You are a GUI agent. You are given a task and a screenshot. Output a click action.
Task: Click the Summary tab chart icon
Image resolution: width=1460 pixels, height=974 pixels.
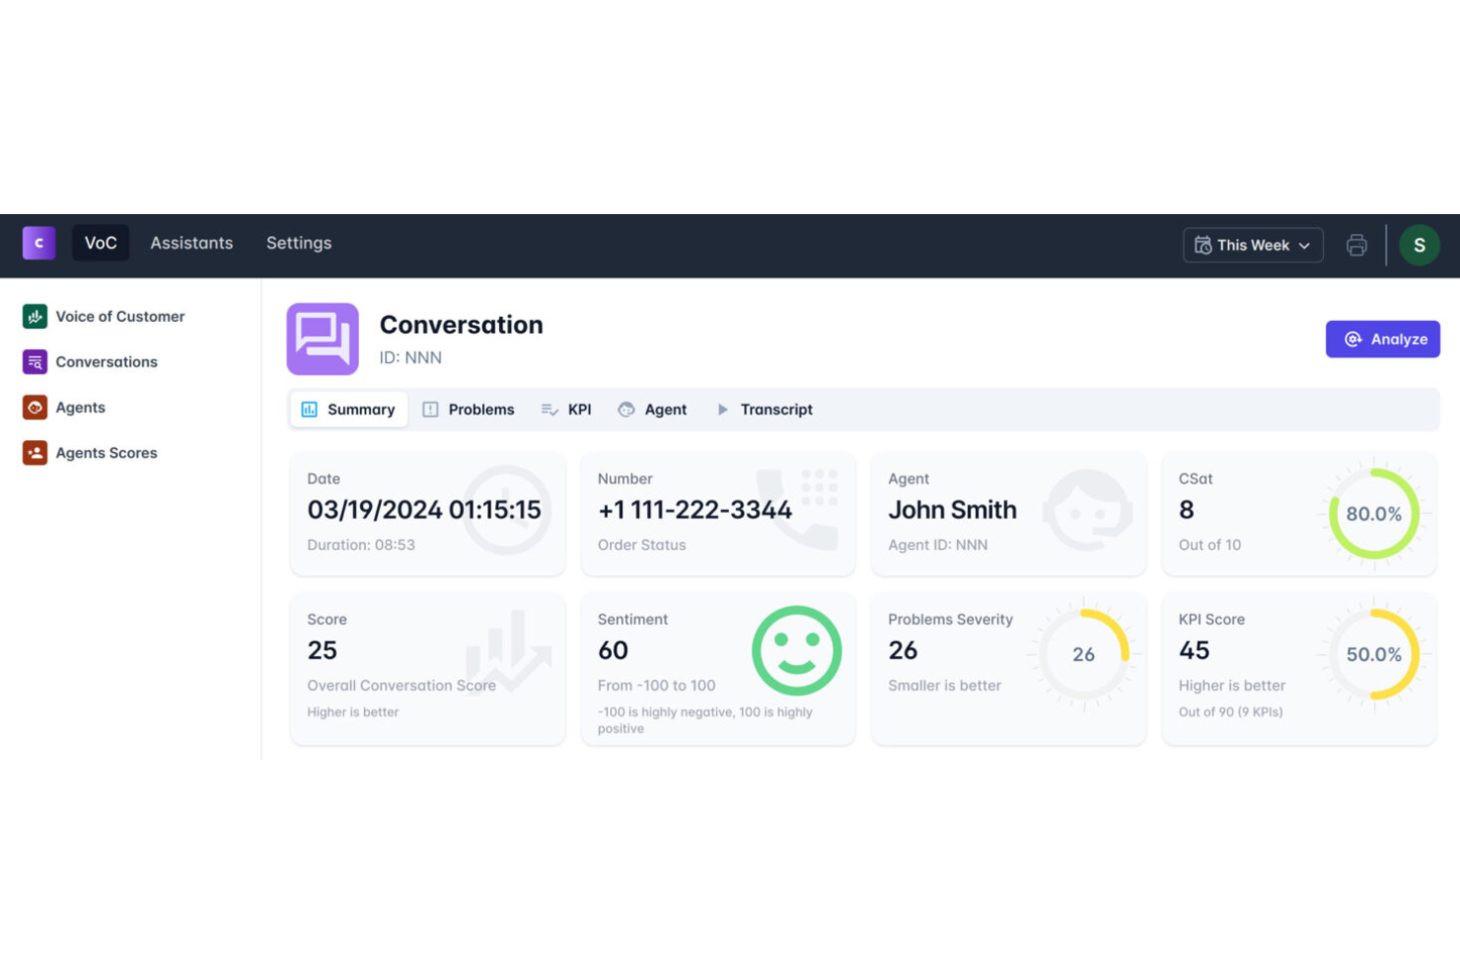tap(309, 409)
